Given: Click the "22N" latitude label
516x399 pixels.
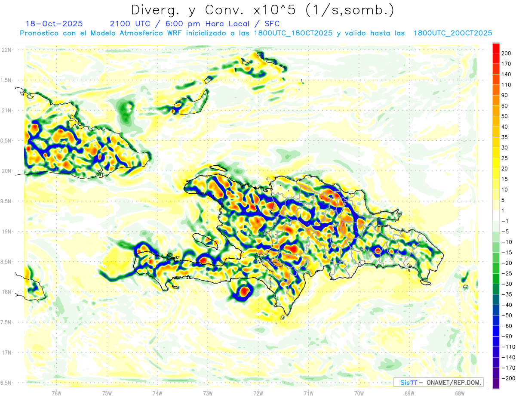Looking at the screenshot, I should pos(6,50).
